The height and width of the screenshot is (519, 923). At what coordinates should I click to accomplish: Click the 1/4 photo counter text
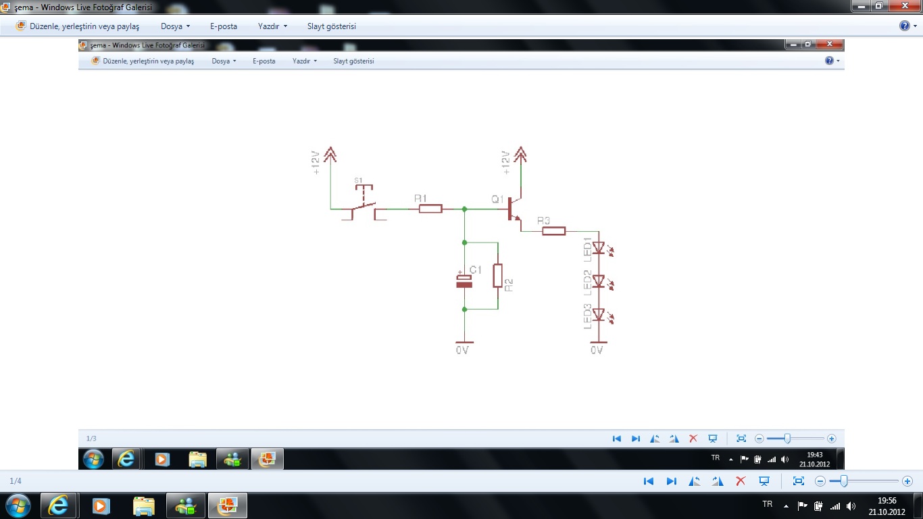coord(16,481)
